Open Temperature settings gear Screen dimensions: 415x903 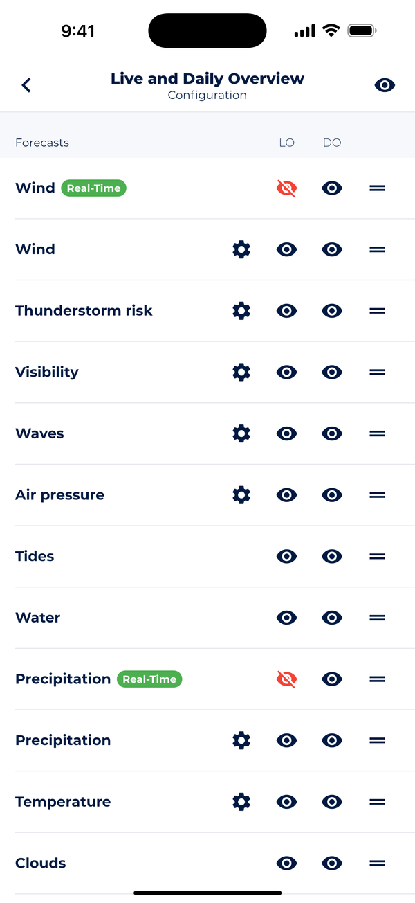tap(241, 801)
